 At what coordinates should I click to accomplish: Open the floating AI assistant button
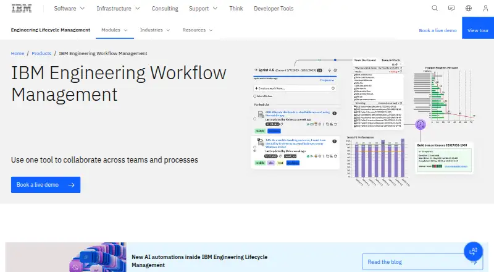click(473, 251)
